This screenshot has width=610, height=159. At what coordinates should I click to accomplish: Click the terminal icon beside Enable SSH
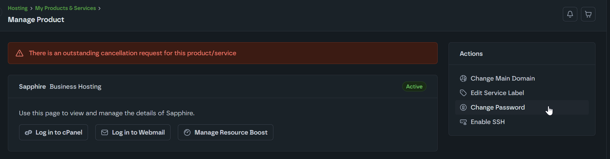click(x=463, y=122)
